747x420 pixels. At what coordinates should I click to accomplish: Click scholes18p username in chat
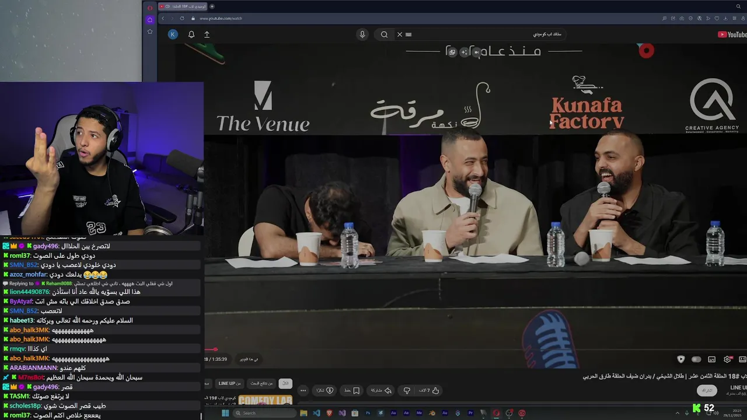[25, 405]
